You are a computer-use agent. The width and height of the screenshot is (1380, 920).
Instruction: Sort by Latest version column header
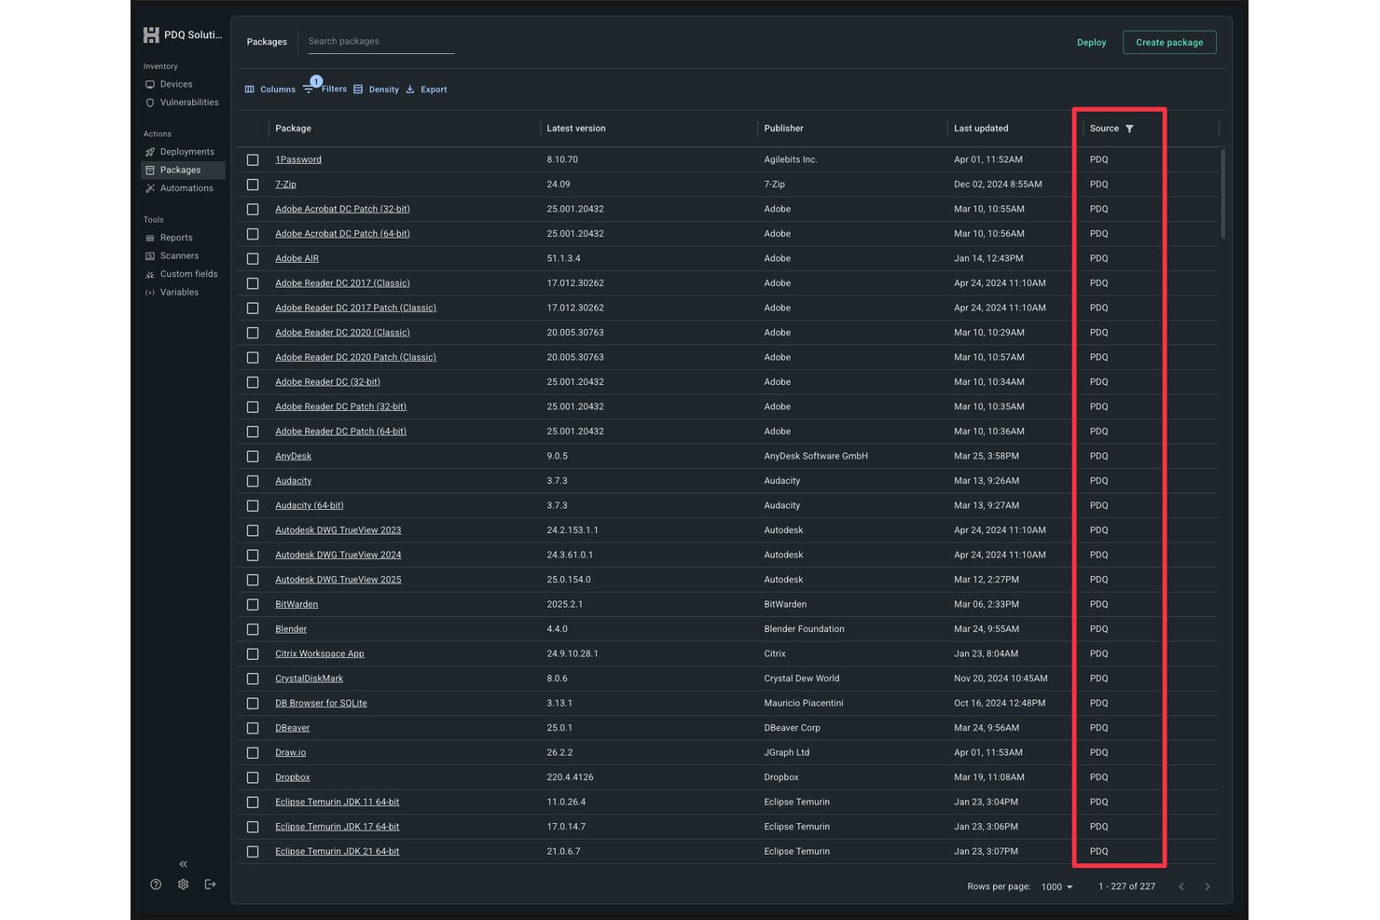click(576, 129)
